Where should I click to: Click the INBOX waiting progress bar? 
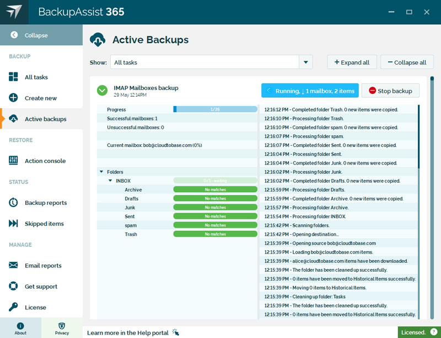(215, 180)
